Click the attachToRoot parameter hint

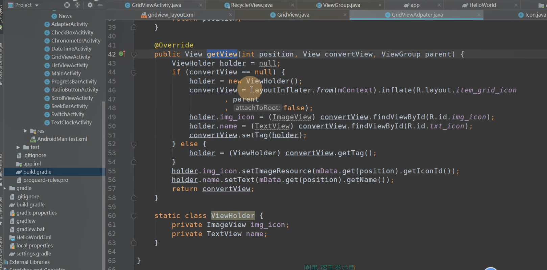(x=258, y=108)
